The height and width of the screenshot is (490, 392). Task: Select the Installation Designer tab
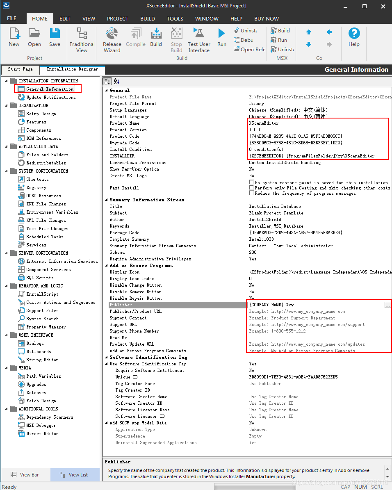(72, 69)
